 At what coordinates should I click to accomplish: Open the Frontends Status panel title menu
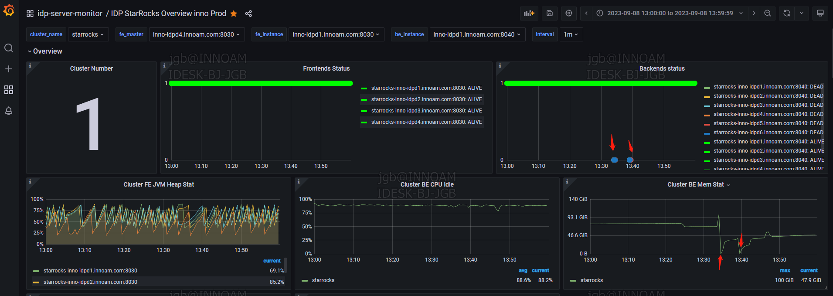(x=326, y=68)
